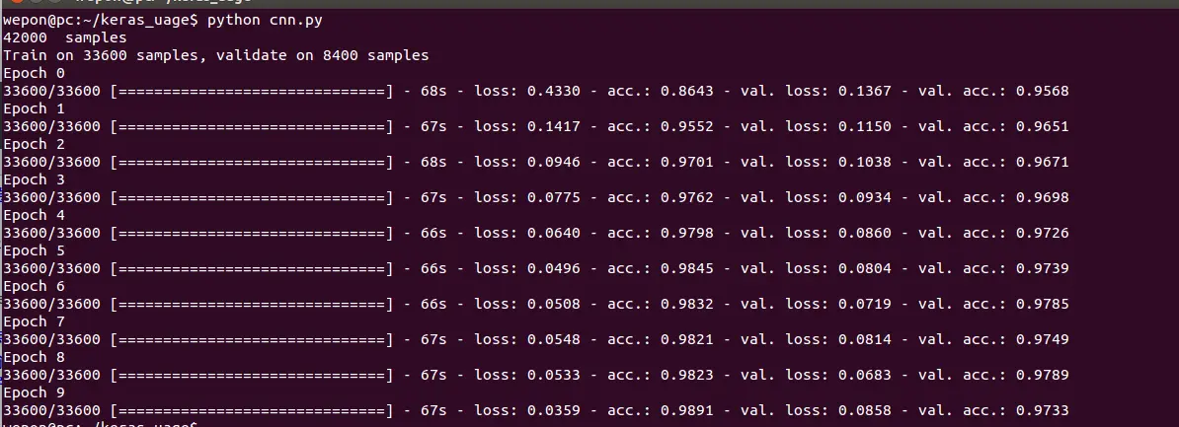Viewport: 1179px width, 427px height.
Task: Click the 'Epoch 4' label
Action: pos(34,215)
